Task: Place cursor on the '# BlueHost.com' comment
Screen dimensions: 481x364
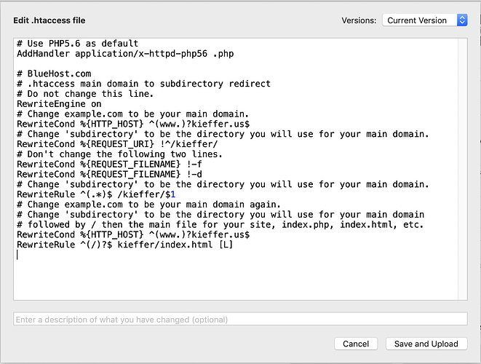Action: [54, 74]
